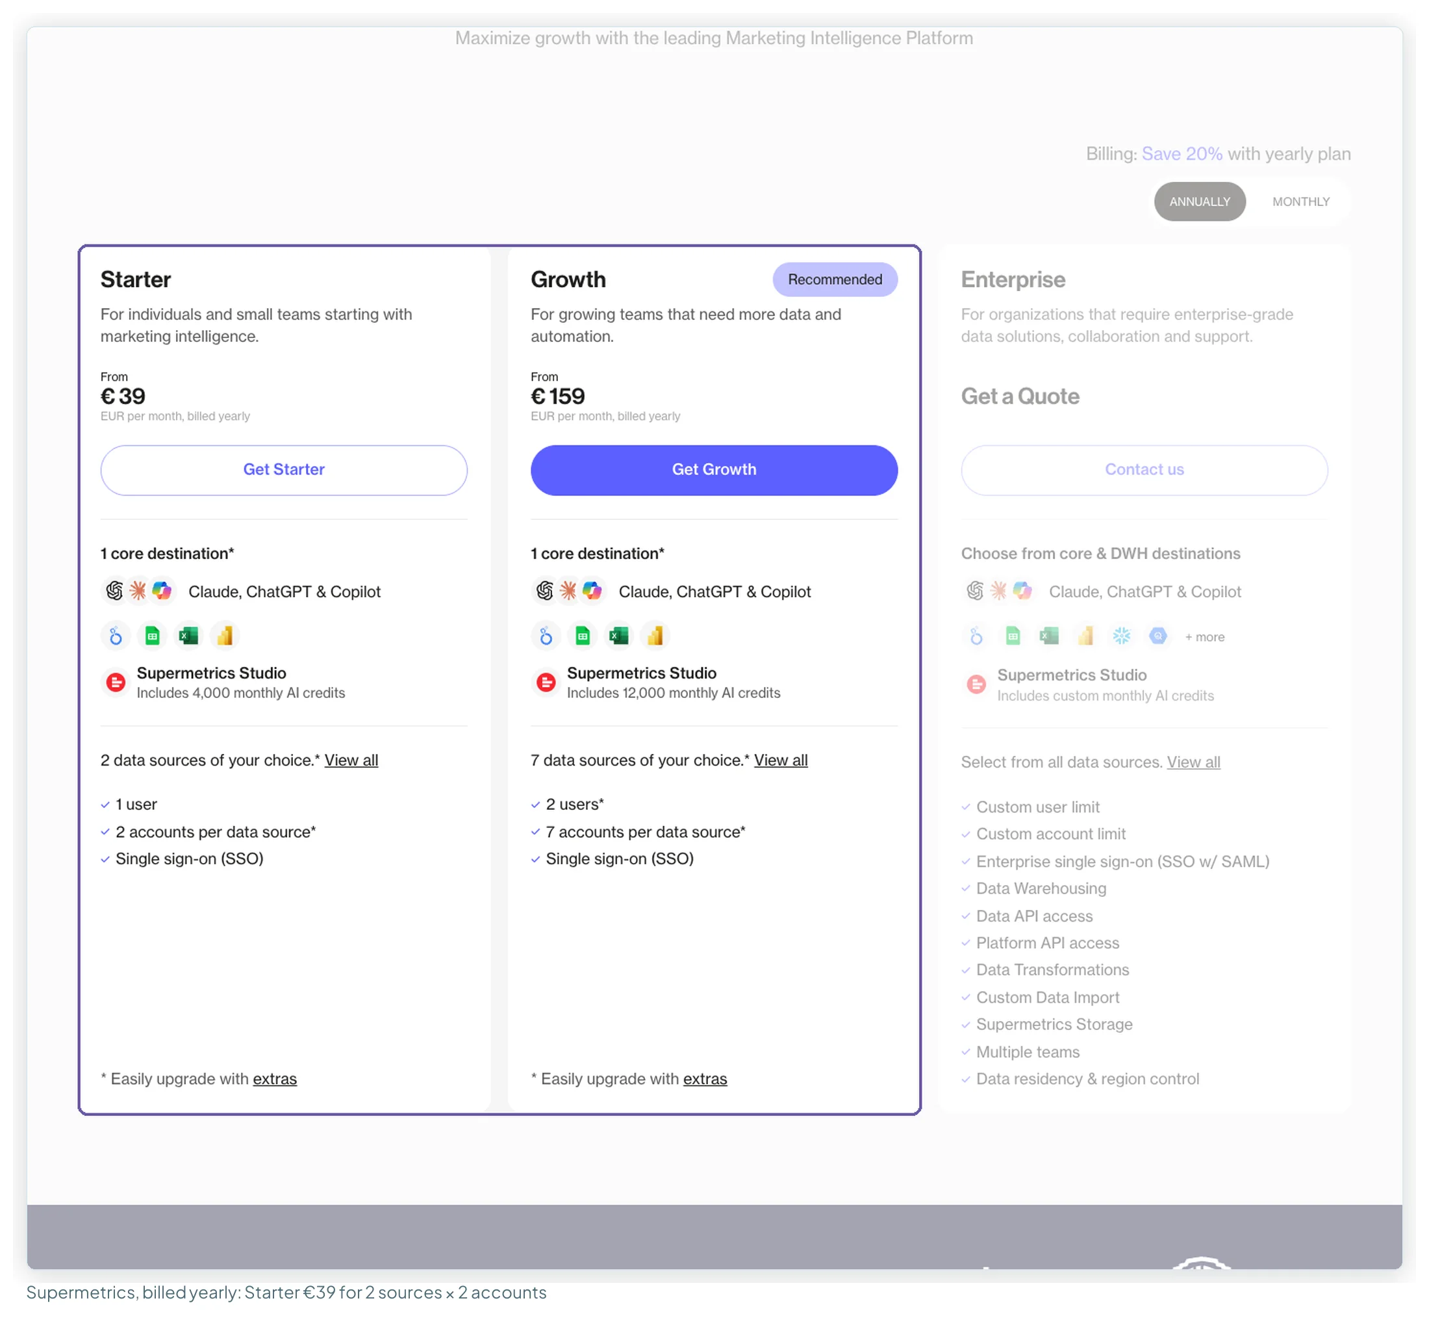Click 'Platform API access' feature text
This screenshot has width=1429, height=1318.
(1048, 943)
